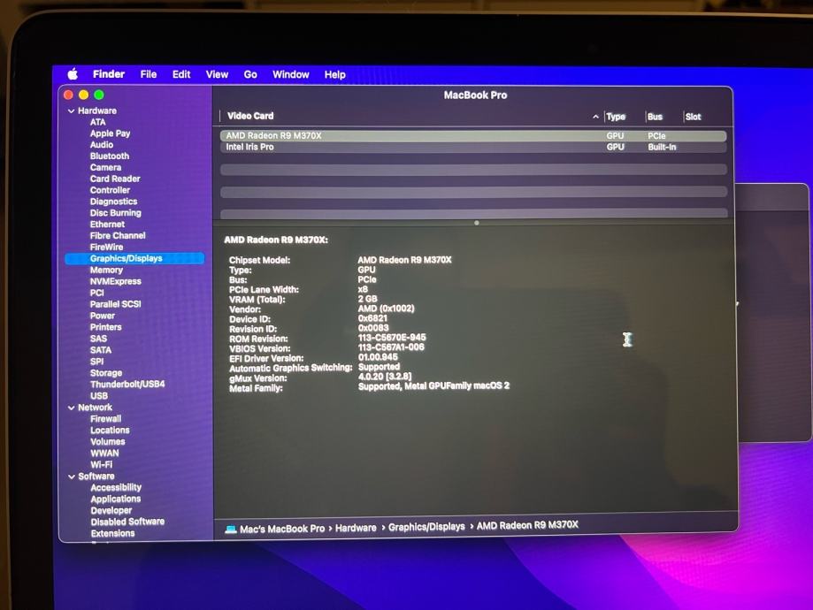Click Graphics/Displays in the path bar

(x=426, y=527)
